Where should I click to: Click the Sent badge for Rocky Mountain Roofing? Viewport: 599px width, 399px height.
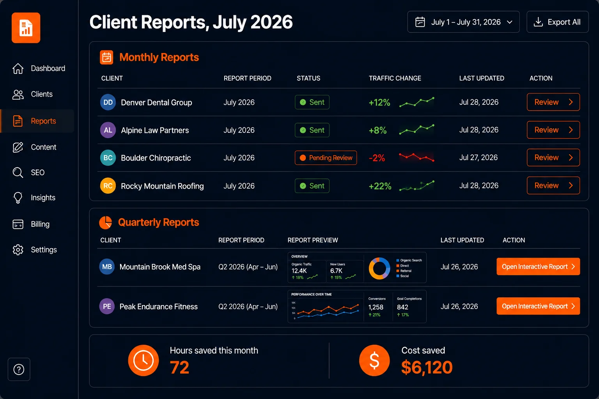(x=312, y=186)
